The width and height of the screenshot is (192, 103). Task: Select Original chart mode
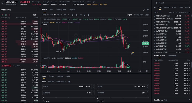click(x=129, y=15)
